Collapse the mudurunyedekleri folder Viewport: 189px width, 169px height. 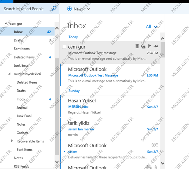point(9,74)
